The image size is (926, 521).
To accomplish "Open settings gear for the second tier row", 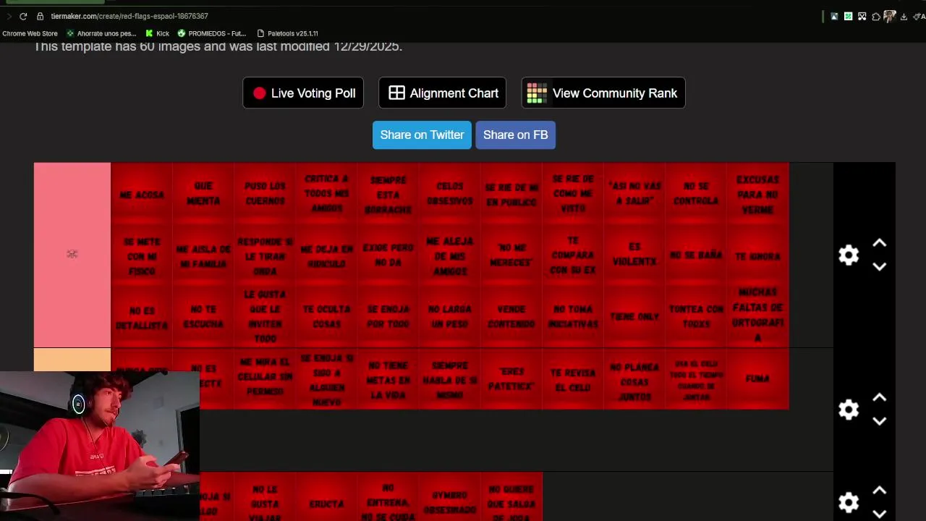I will (849, 410).
